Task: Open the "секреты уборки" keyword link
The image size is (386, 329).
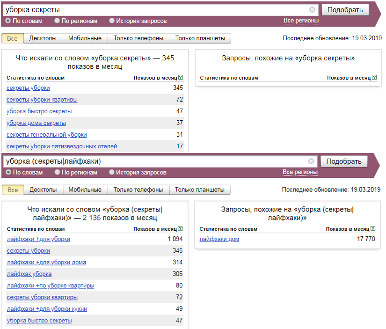Action: point(29,88)
